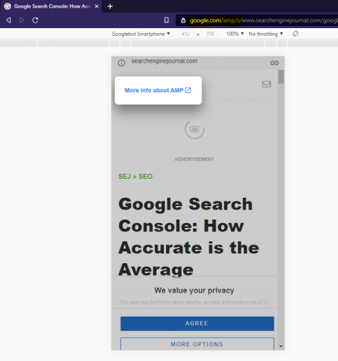Click the searchenginejournal.com AMP header text

click(x=164, y=61)
